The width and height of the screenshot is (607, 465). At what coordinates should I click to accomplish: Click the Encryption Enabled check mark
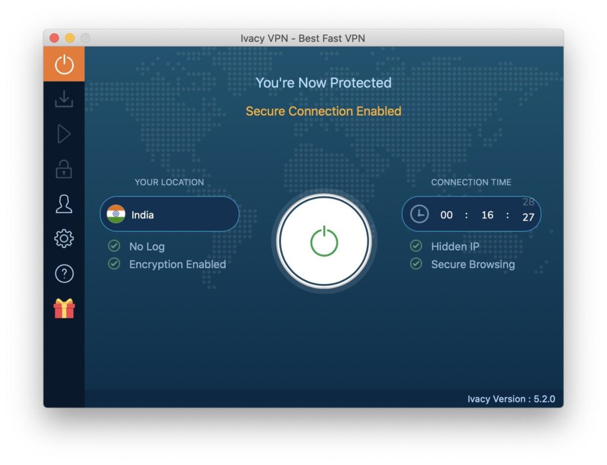point(114,264)
